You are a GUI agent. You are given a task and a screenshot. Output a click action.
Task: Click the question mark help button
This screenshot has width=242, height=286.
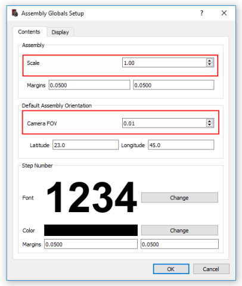tap(201, 13)
